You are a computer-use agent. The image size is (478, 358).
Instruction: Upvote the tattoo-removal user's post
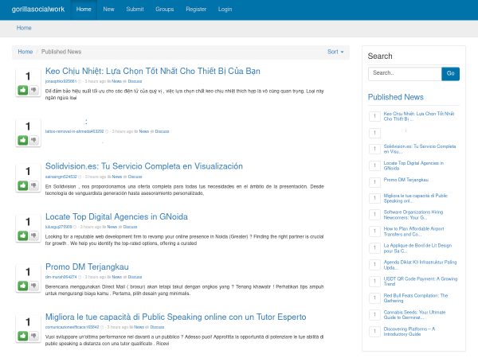click(x=23, y=140)
